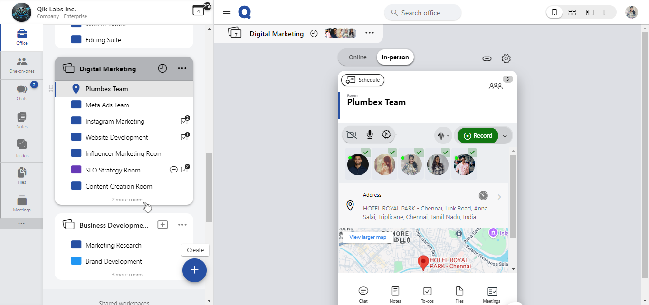Open the SEO Strategy Room
Image resolution: width=649 pixels, height=305 pixels.
[113, 170]
